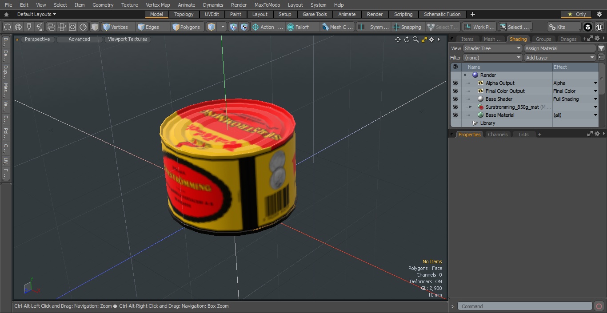The height and width of the screenshot is (313, 607).
Task: Switch to the Items panel tab
Action: pos(467,39)
